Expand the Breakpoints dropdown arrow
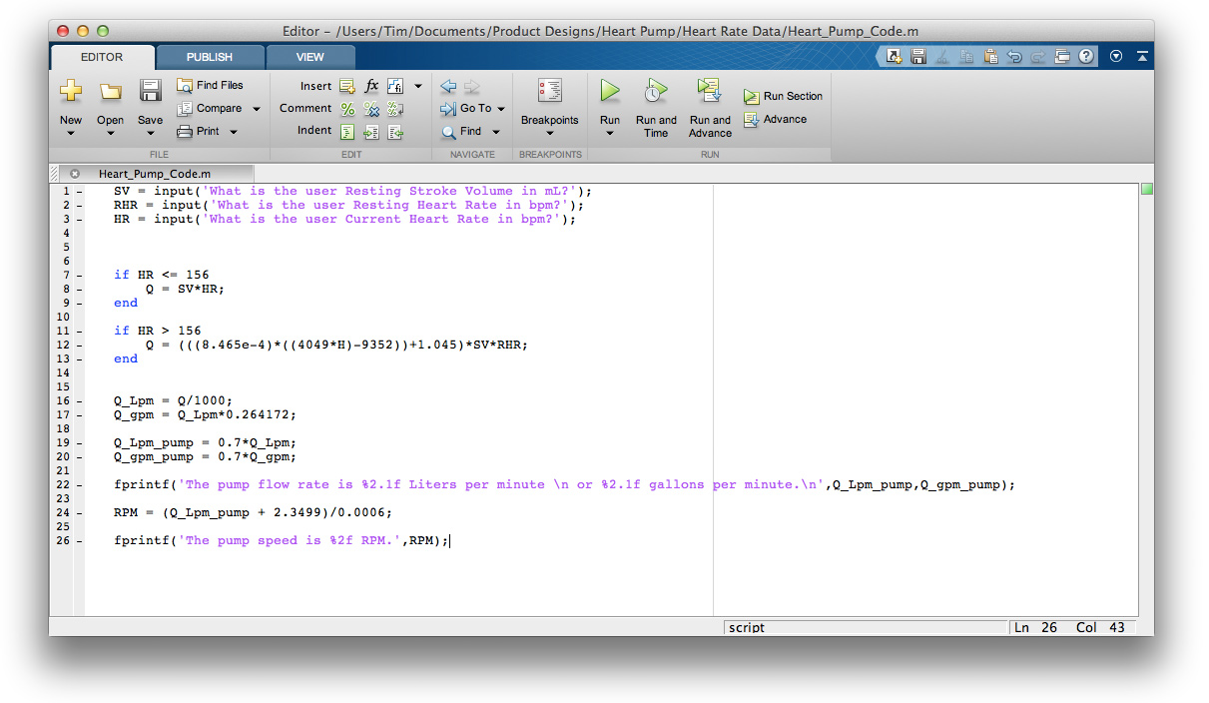This screenshot has width=1209, height=703. click(x=549, y=133)
